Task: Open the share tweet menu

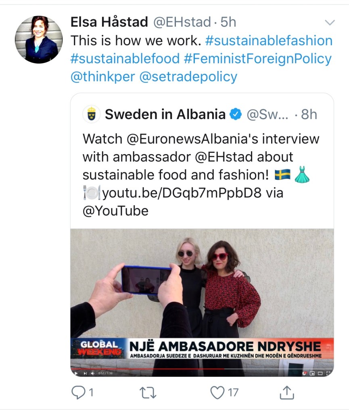Action: point(286,392)
